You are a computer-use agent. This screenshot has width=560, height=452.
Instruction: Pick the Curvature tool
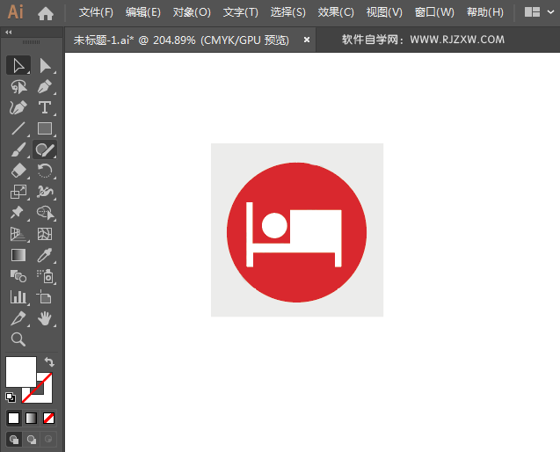point(18,107)
